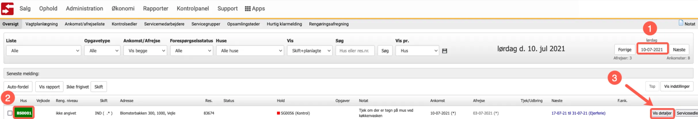Viewport: 698px width, 119px height.
Task: Switch to the Servicemedarbejdere tab
Action: [x=164, y=24]
